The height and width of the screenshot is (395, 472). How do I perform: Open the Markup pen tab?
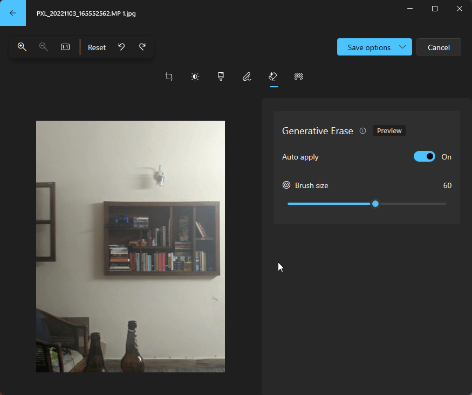(247, 77)
